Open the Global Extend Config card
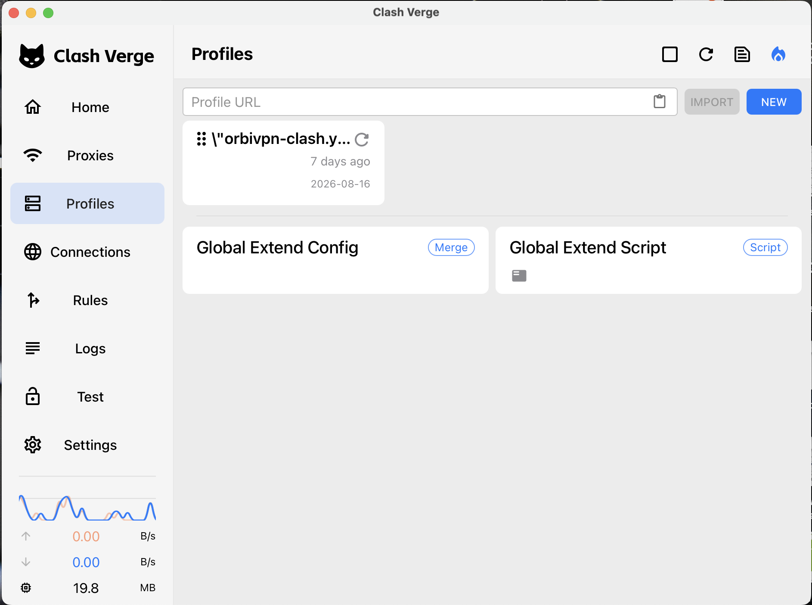This screenshot has height=605, width=812. click(335, 260)
